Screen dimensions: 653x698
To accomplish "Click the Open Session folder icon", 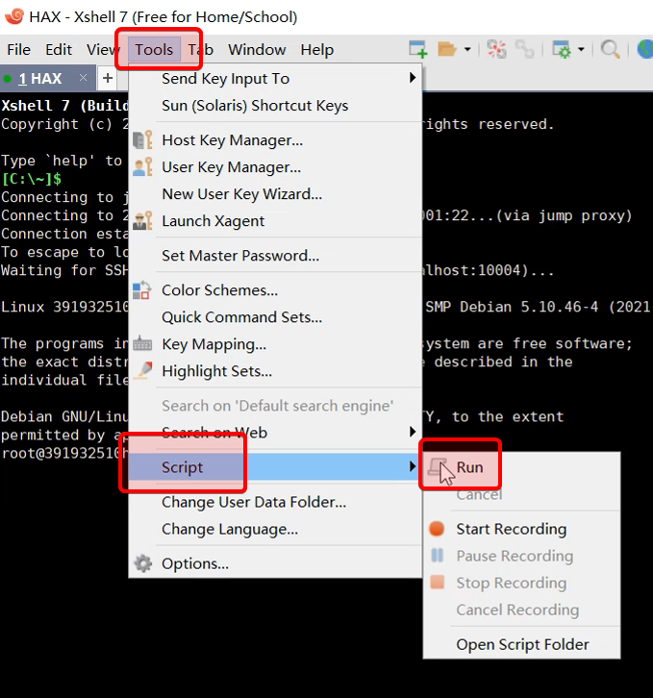I will click(446, 49).
